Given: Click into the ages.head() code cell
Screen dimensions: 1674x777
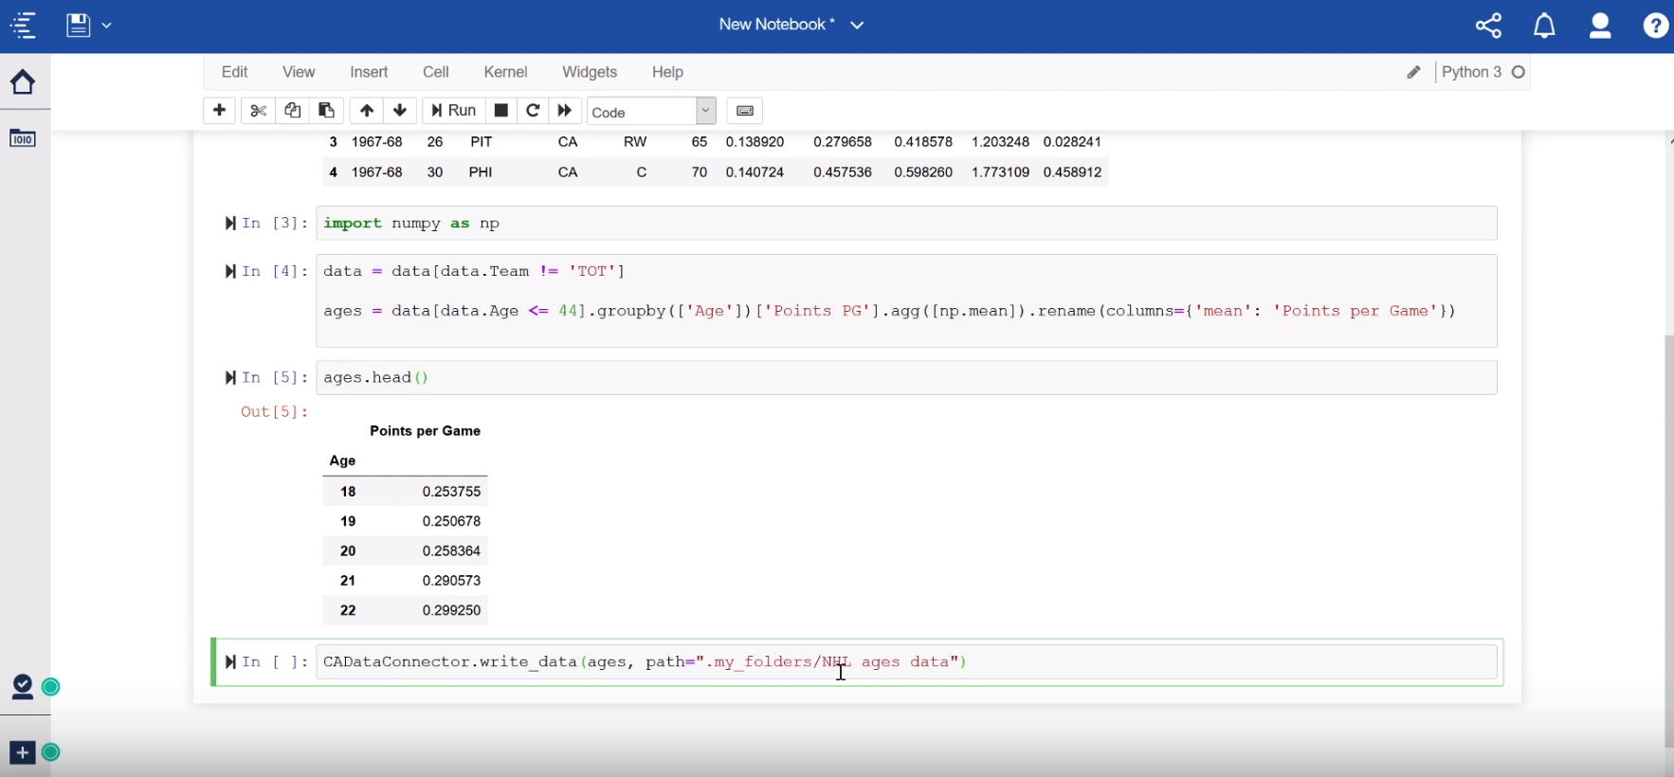Looking at the screenshot, I should click(x=906, y=378).
